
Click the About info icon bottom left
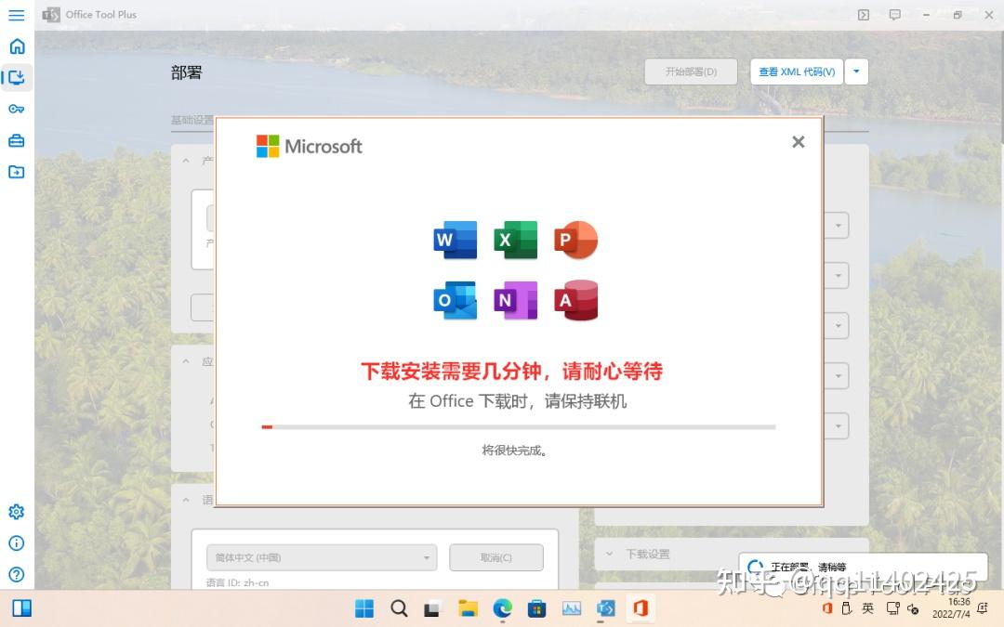click(x=16, y=543)
